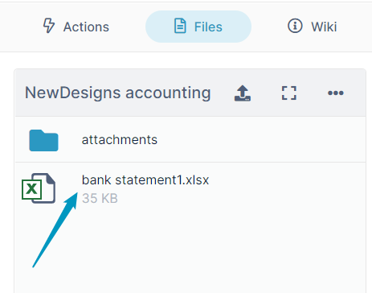Click the document icon in Files tab

coord(180,26)
